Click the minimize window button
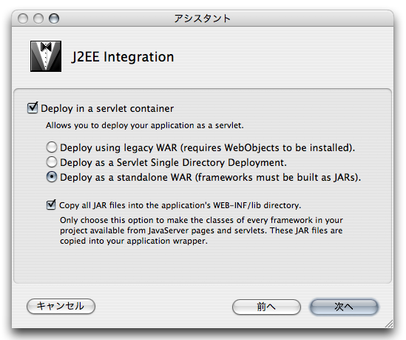Screen dimensions: 406x340 pos(38,19)
